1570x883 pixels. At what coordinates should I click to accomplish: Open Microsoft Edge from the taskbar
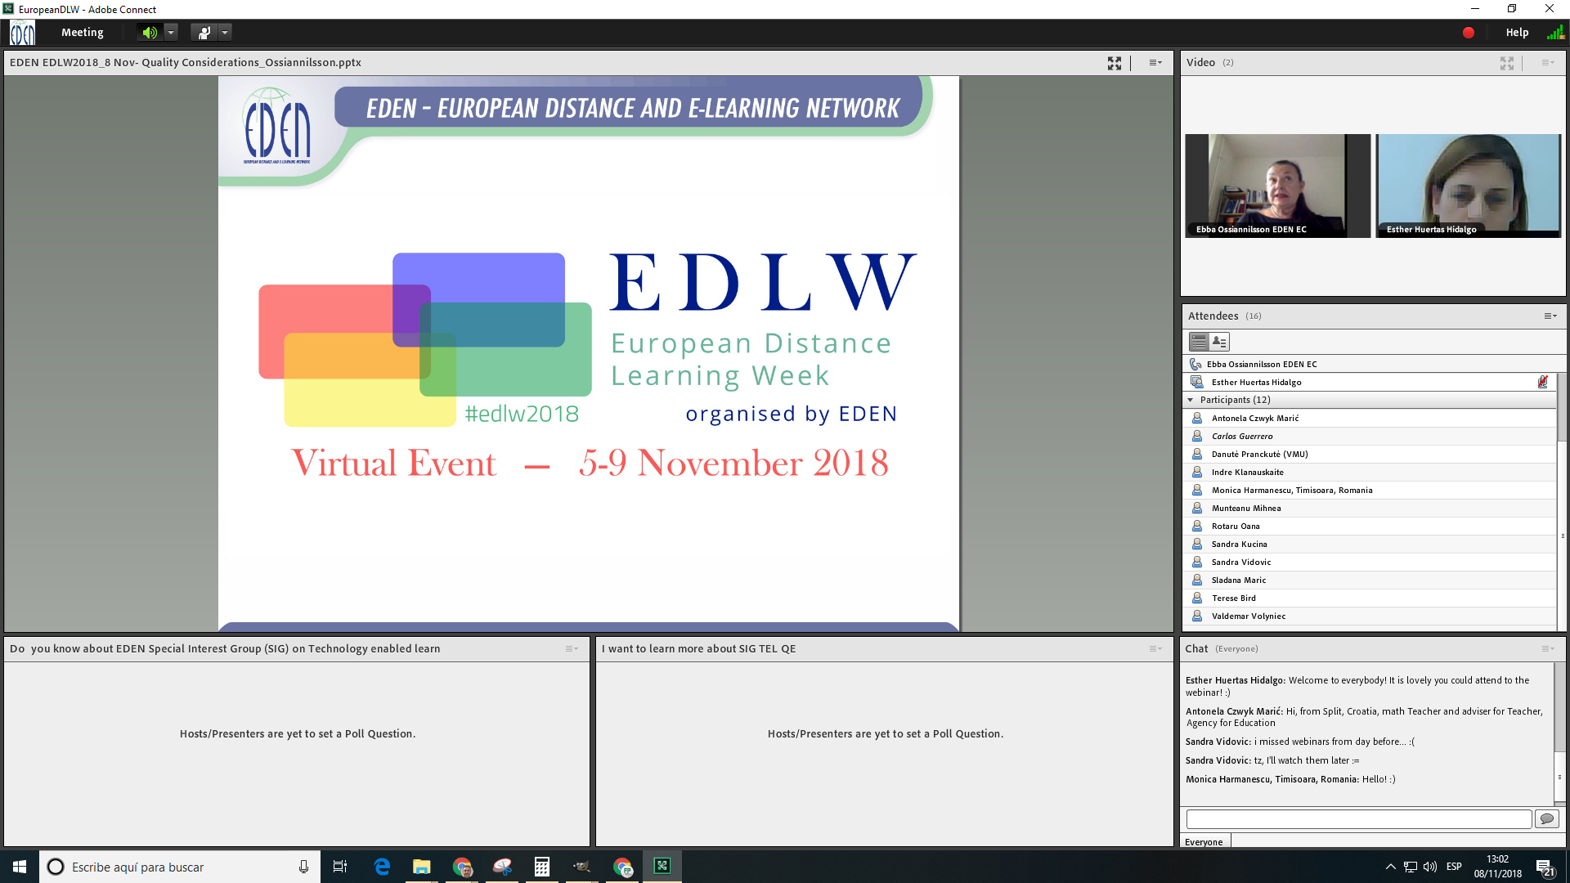pos(382,867)
